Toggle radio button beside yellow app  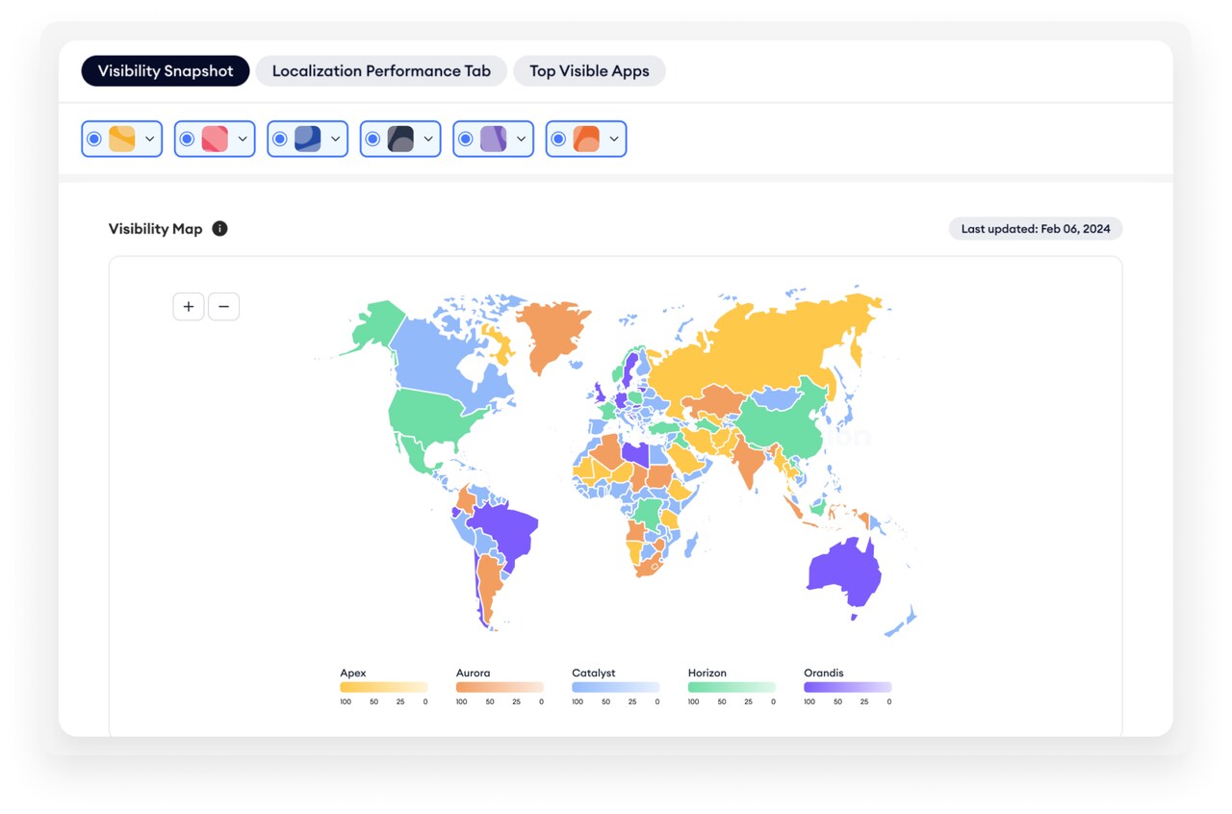pyautogui.click(x=94, y=140)
